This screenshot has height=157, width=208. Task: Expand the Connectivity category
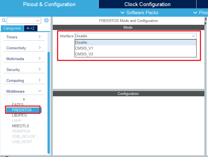[x=24, y=48]
